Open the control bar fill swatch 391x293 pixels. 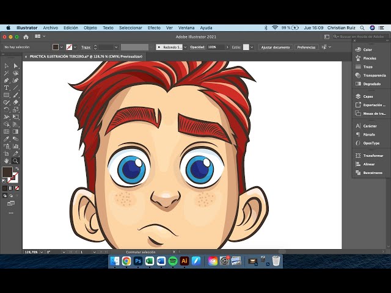point(56,47)
